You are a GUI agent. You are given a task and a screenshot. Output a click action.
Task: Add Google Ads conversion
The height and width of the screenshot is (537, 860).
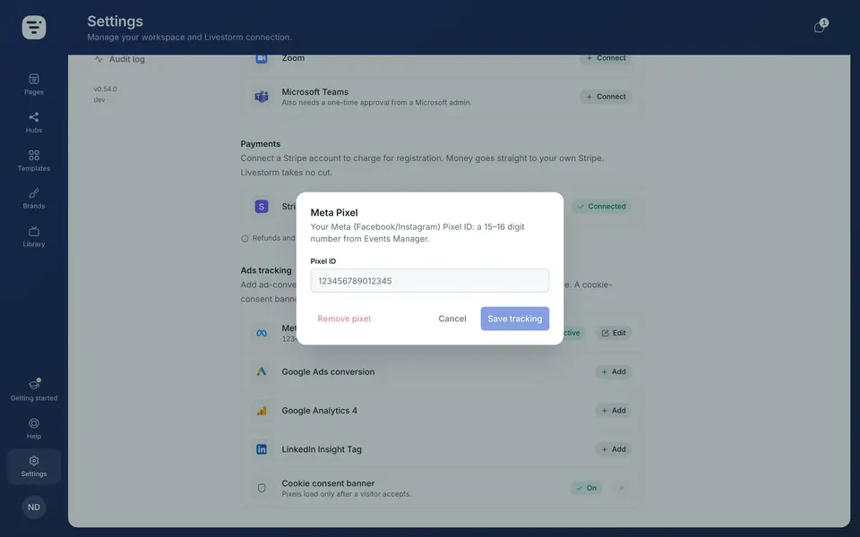coord(613,371)
